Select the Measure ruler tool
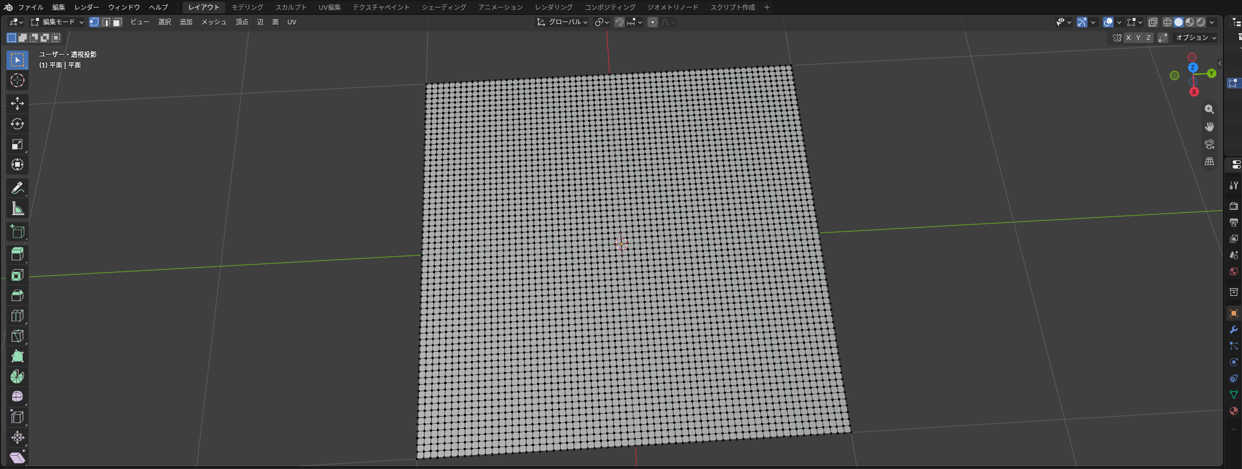This screenshot has width=1242, height=469. point(17,209)
